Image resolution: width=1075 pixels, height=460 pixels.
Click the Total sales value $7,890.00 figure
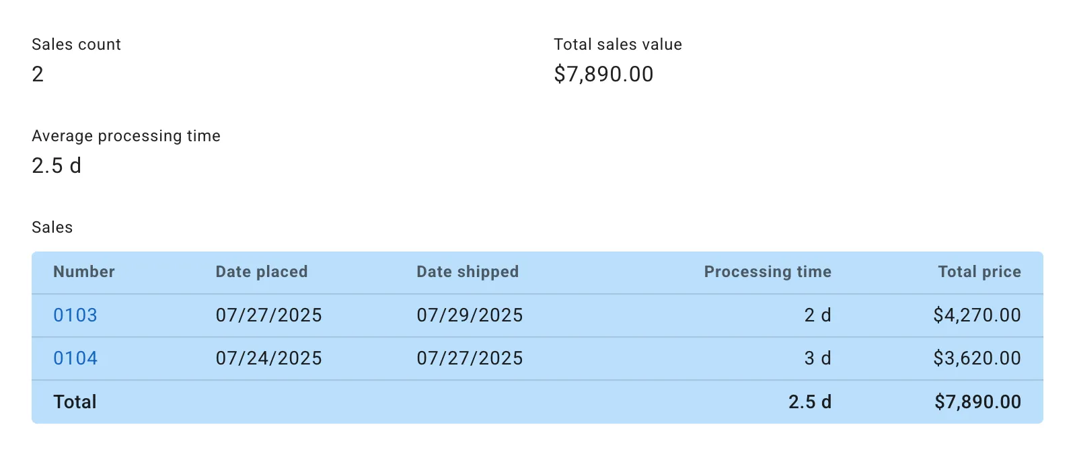pos(603,74)
